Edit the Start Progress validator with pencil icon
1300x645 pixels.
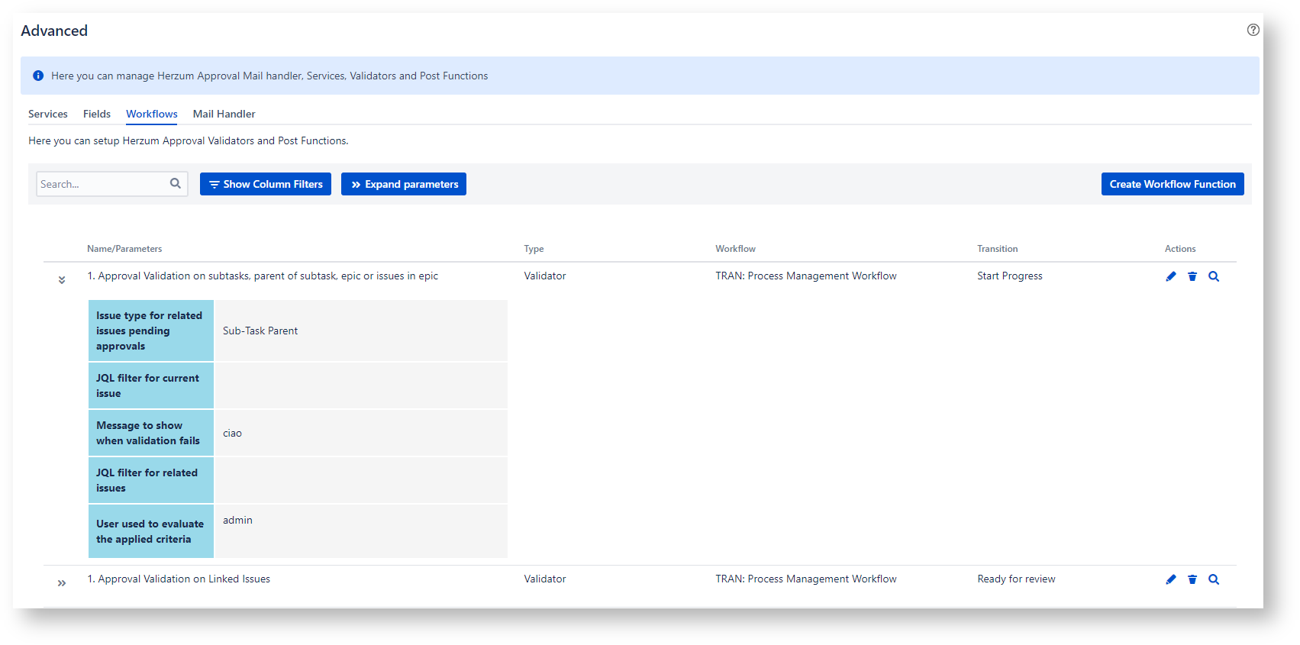point(1170,276)
